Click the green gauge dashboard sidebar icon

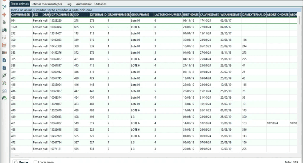click(4, 98)
